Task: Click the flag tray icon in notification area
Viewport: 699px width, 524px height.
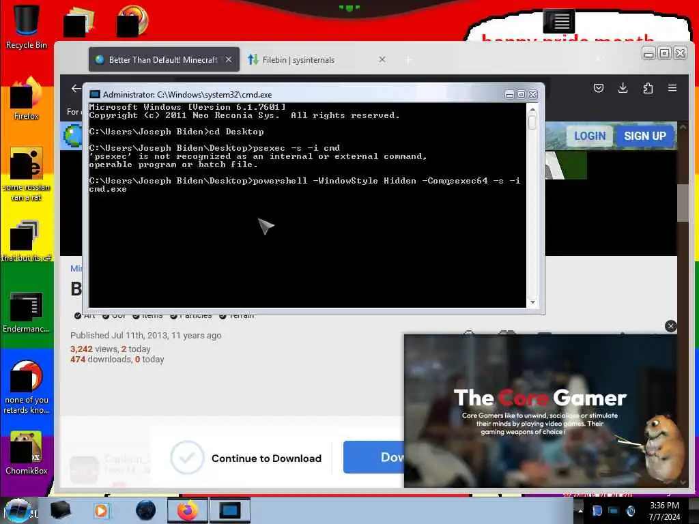Action: (597, 511)
